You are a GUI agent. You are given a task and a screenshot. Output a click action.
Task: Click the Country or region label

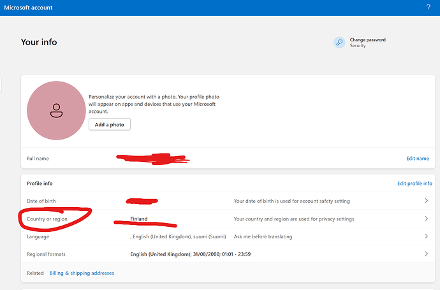coord(47,219)
